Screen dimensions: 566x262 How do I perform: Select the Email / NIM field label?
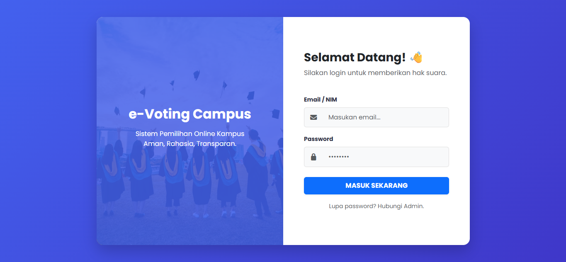[x=320, y=99]
